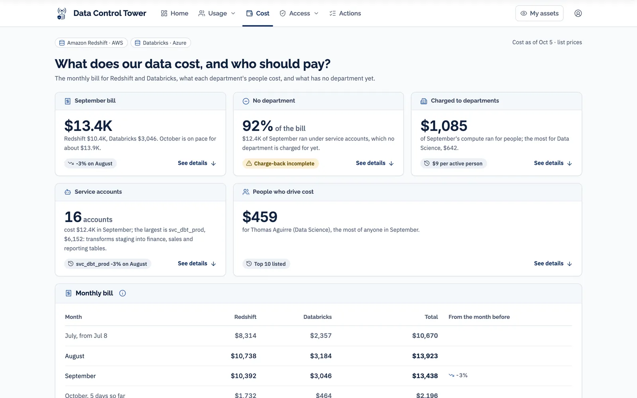Expand the Usage menu chevron
This screenshot has height=398, width=637.
click(x=233, y=14)
